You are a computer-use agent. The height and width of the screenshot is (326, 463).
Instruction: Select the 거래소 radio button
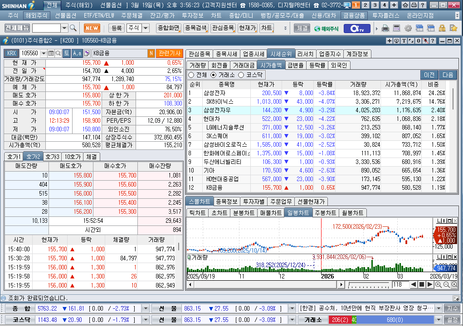(x=214, y=75)
